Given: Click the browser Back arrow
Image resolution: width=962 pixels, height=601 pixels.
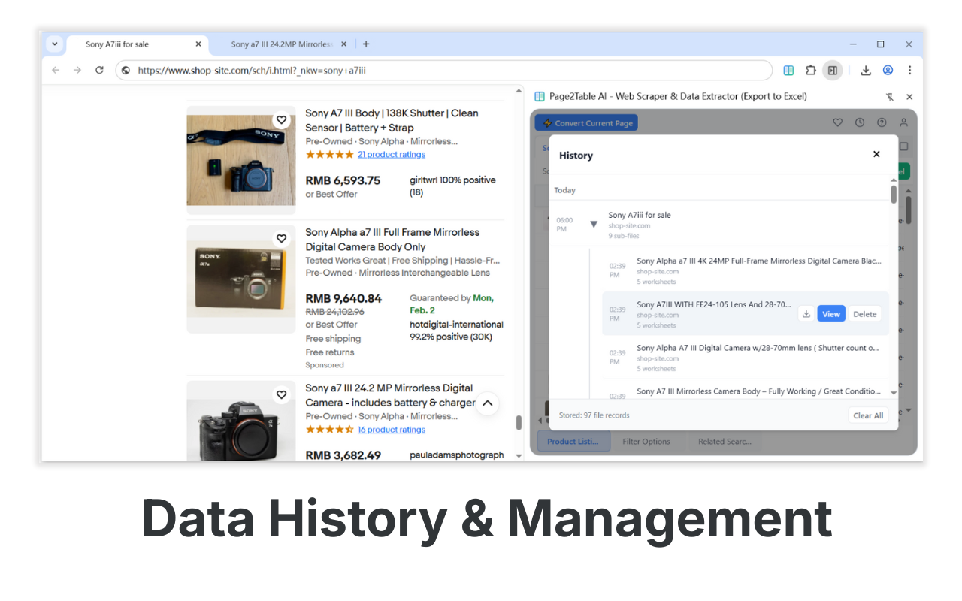Looking at the screenshot, I should (x=56, y=70).
